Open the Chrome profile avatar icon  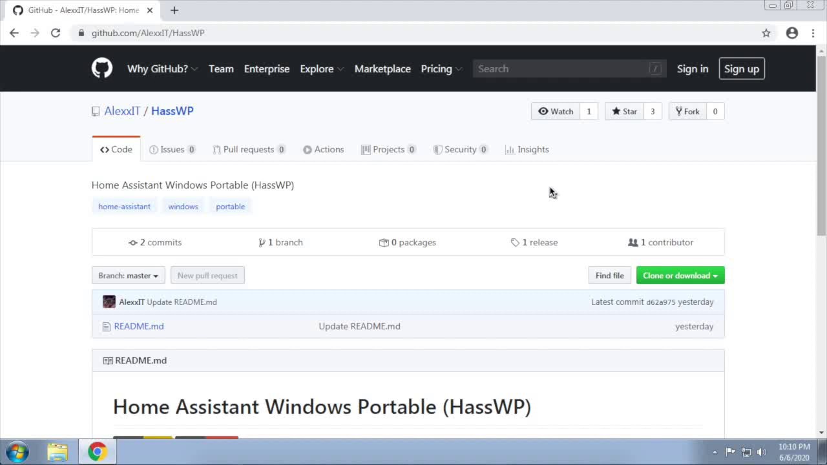tap(792, 33)
